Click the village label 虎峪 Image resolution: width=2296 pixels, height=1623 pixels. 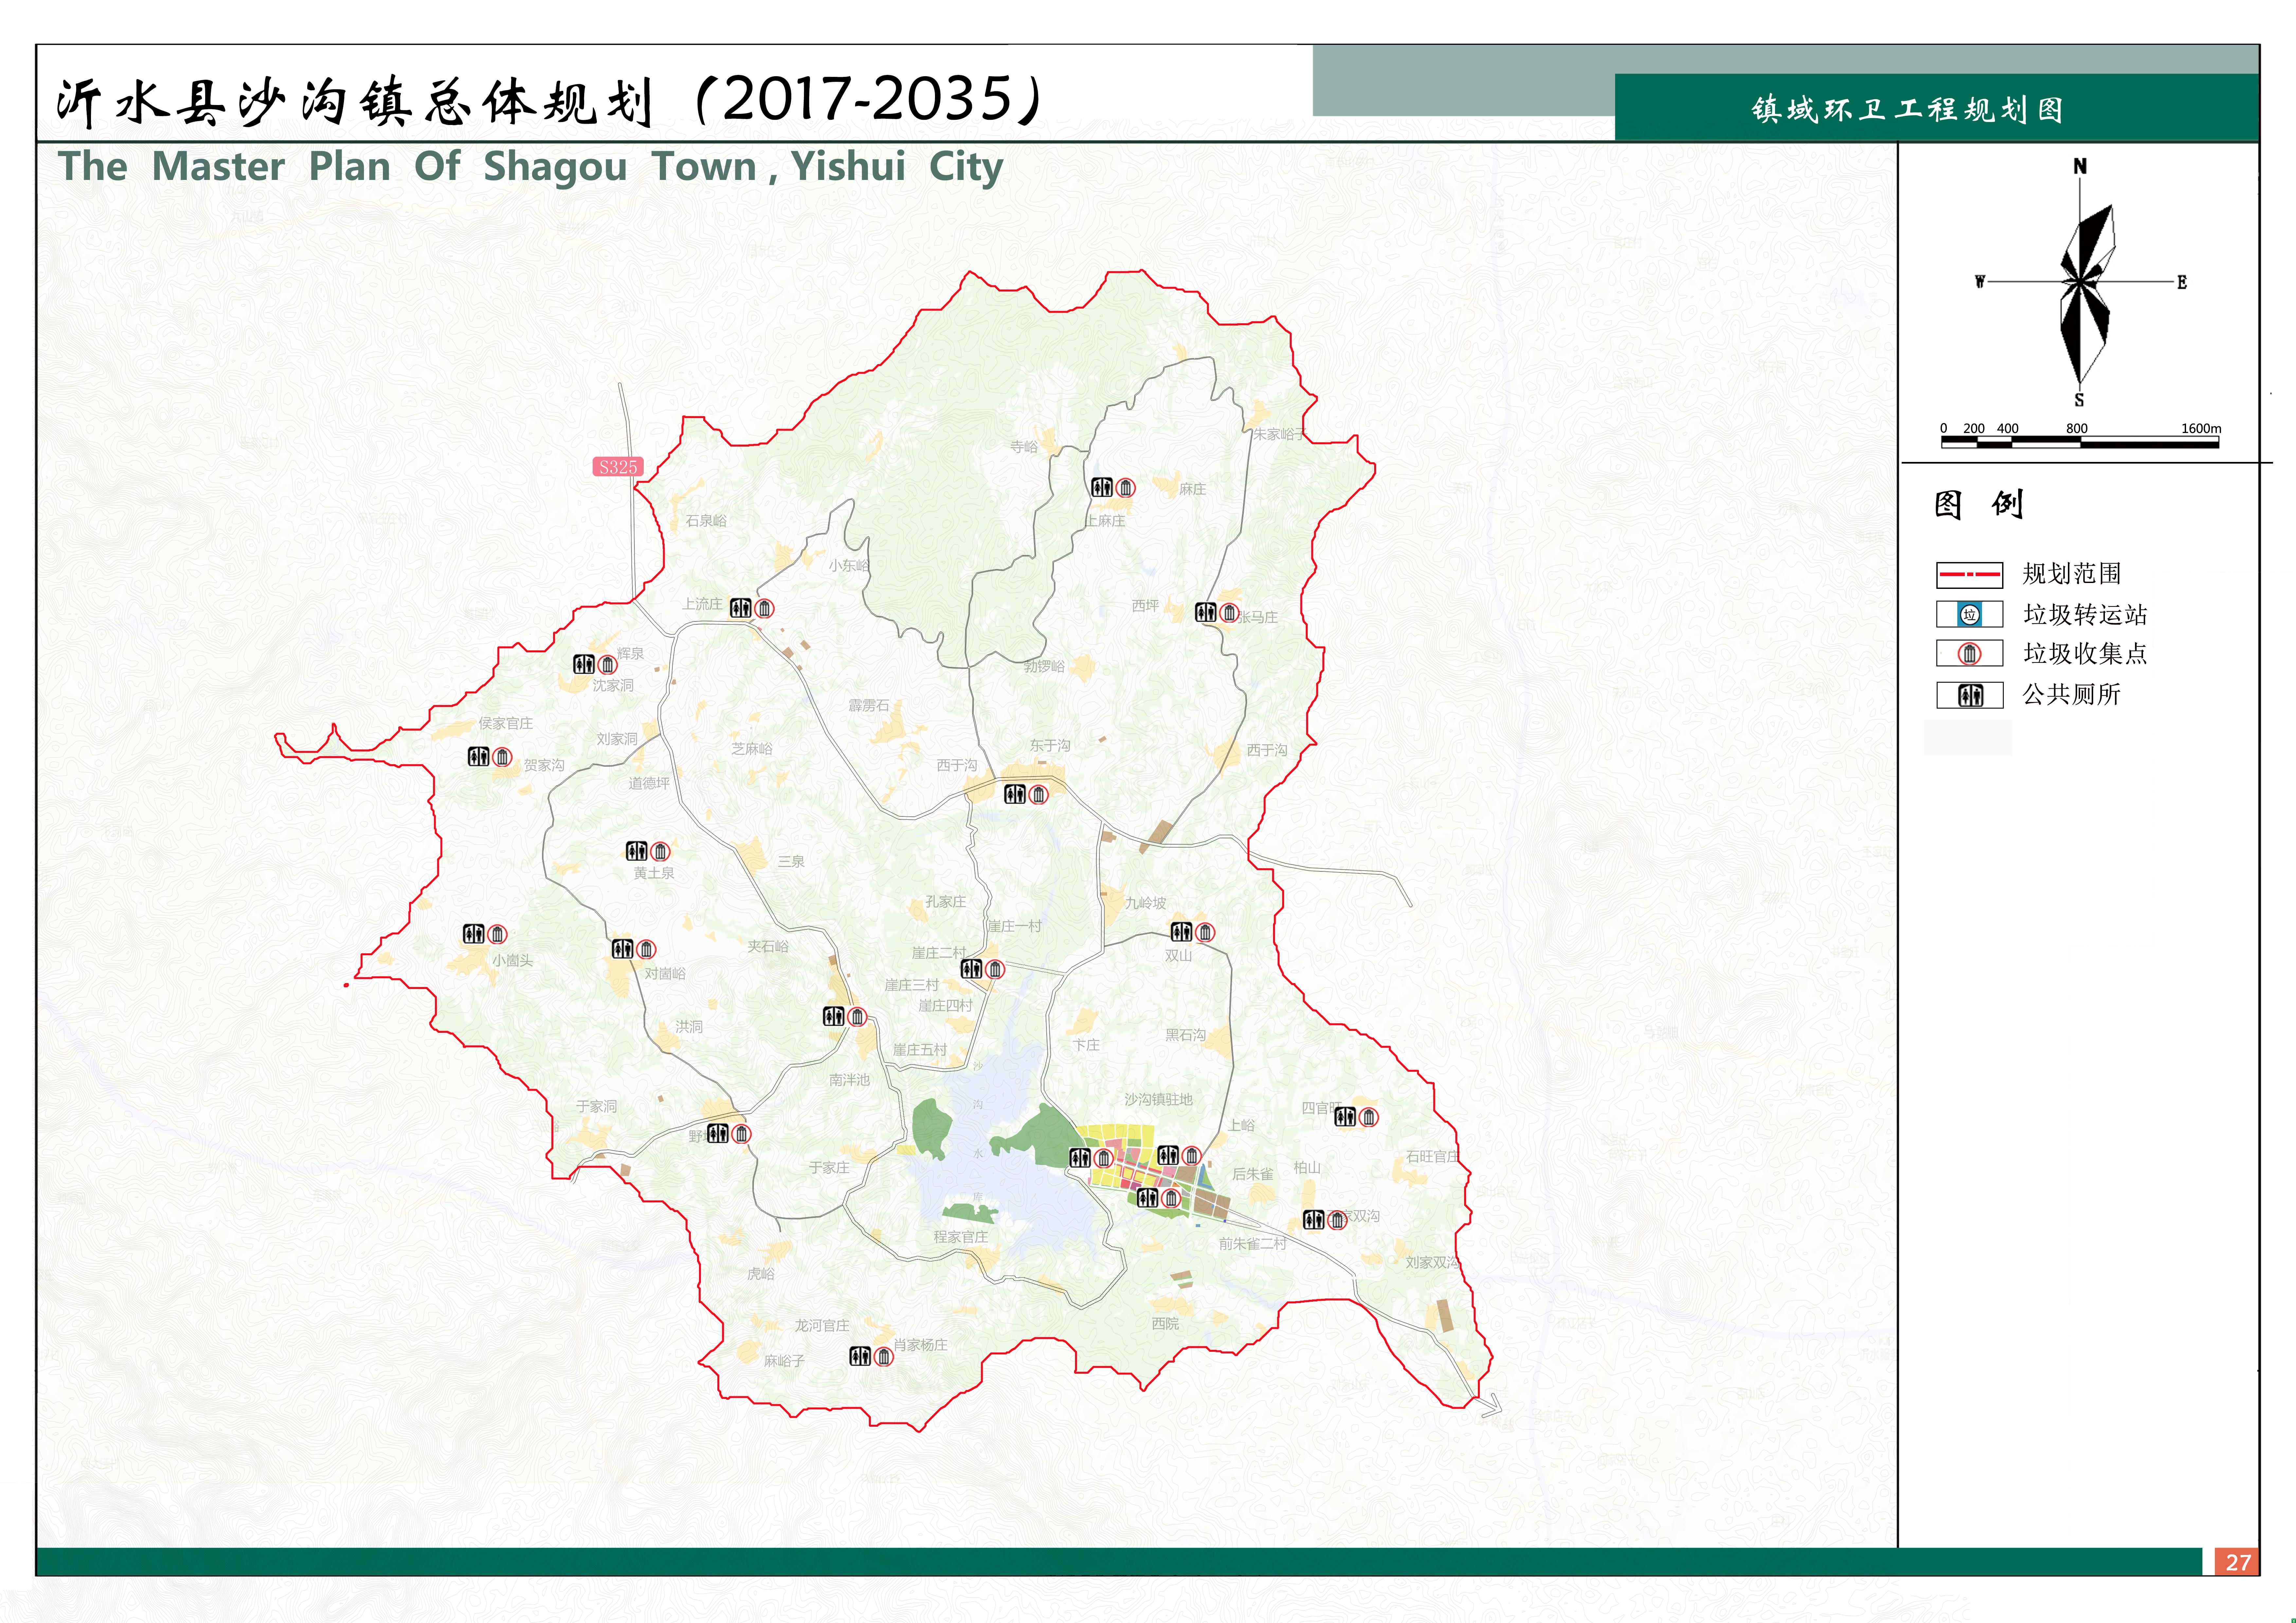(x=761, y=1274)
